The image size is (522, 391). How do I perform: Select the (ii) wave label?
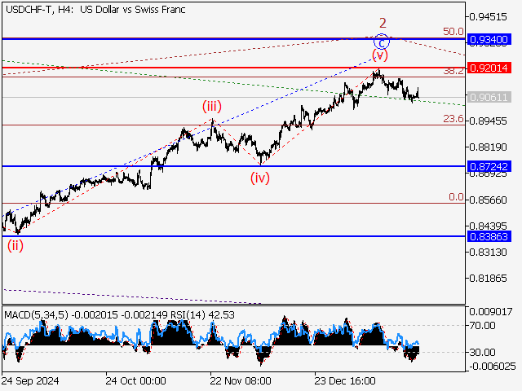click(16, 244)
